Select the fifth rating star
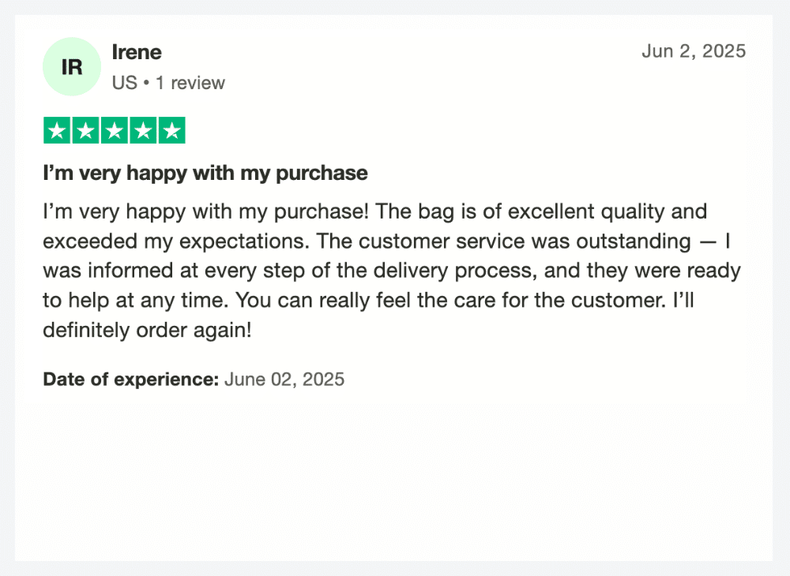Image resolution: width=790 pixels, height=576 pixels. point(171,130)
